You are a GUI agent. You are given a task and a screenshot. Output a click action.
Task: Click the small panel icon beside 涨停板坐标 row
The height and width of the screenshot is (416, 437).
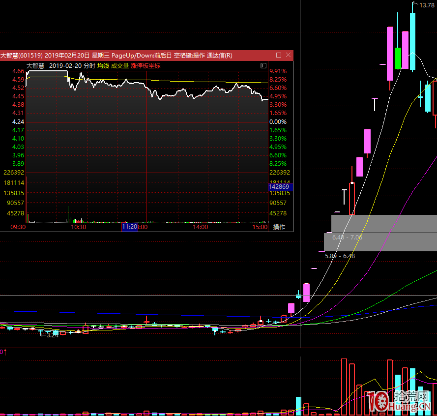263,66
